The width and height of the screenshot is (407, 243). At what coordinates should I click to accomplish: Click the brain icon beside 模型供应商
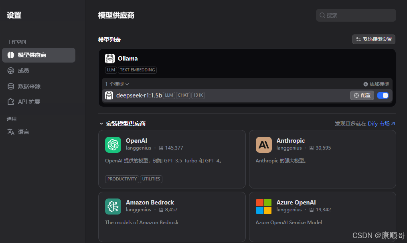[x=11, y=55]
